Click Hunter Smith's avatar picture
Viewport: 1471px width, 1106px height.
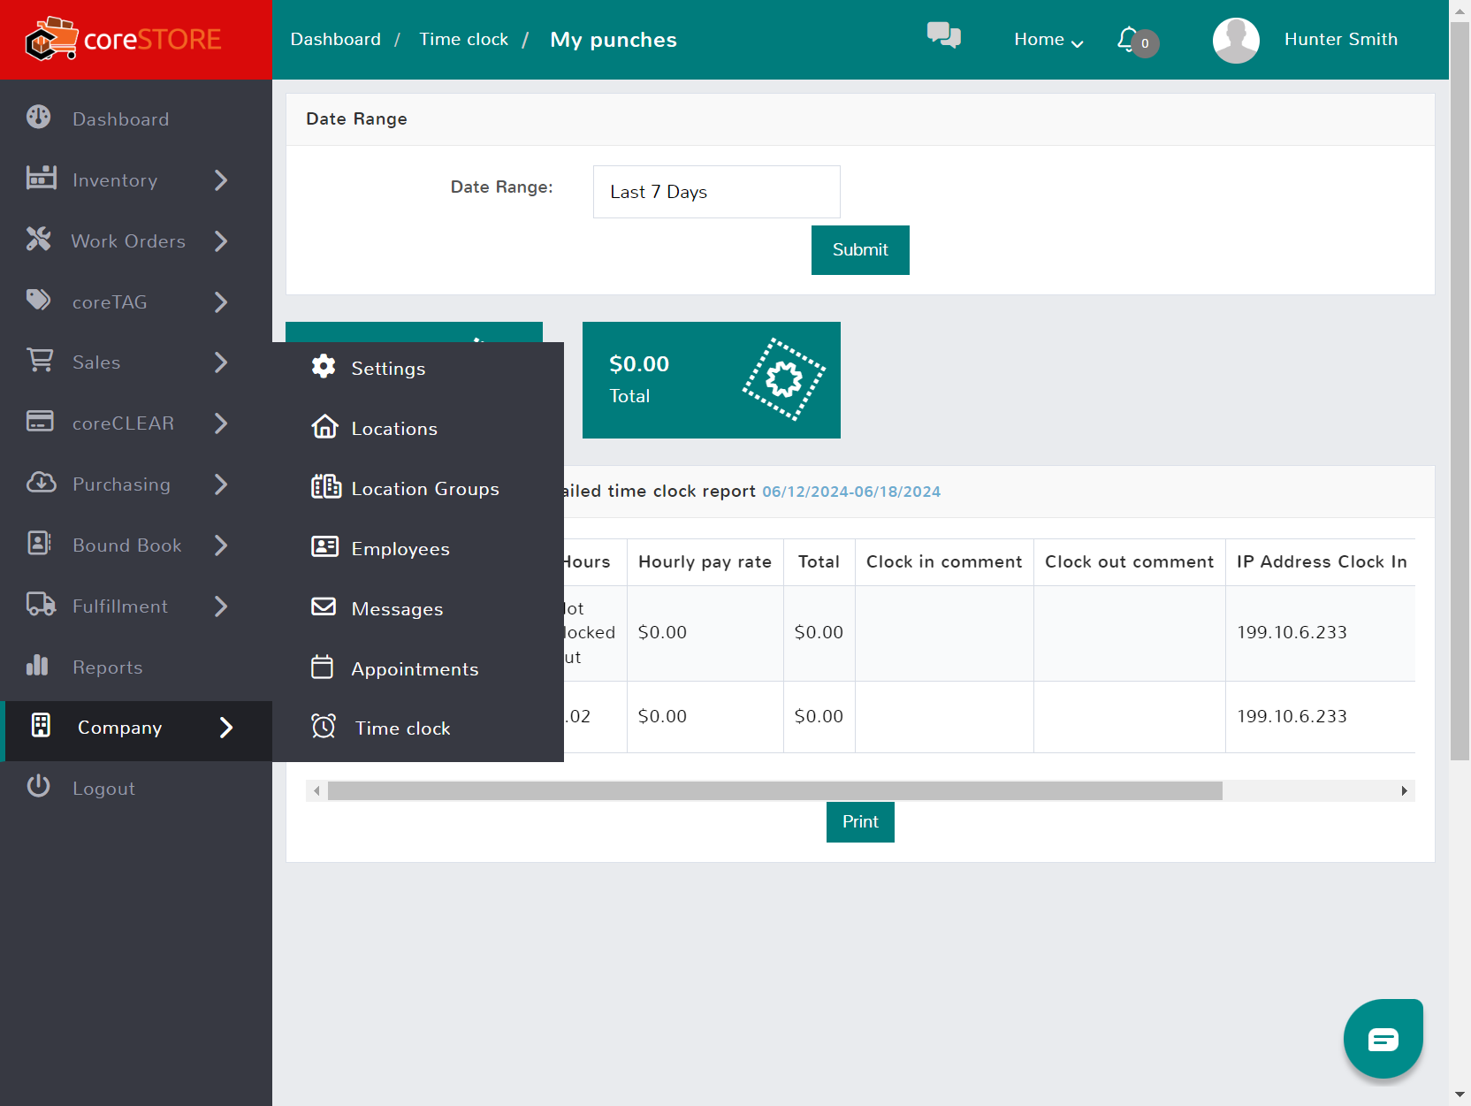[1236, 40]
